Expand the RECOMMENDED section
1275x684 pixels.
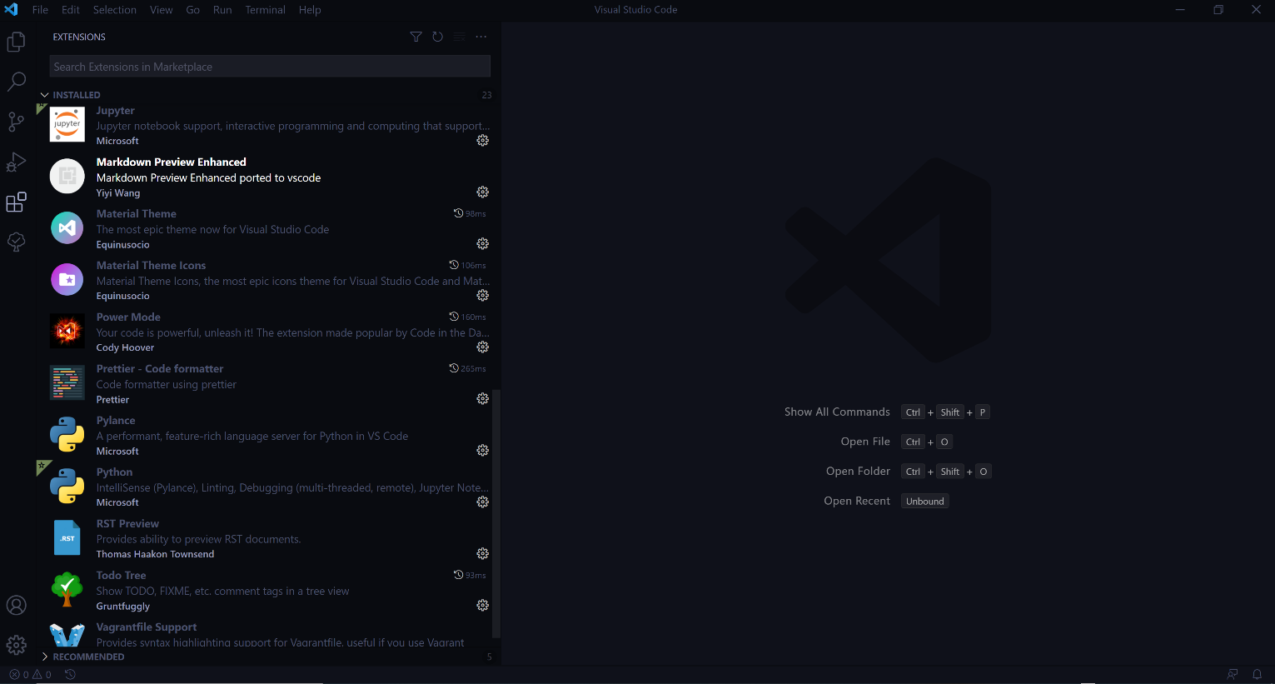coord(45,657)
